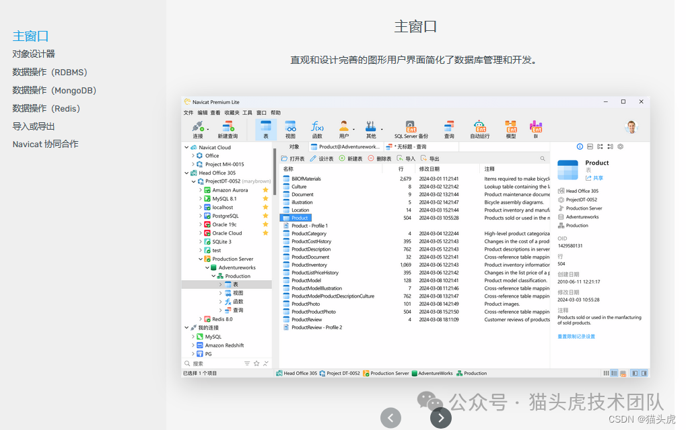This screenshot has height=430, width=686.
Task: Click 打开表 open table button
Action: [293, 159]
